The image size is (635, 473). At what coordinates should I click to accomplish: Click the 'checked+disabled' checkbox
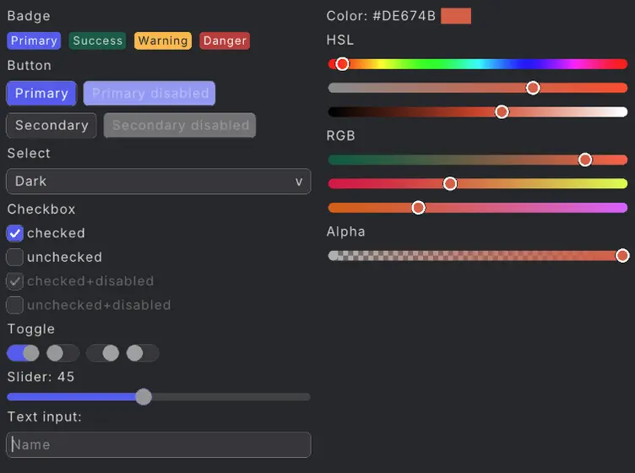(15, 281)
